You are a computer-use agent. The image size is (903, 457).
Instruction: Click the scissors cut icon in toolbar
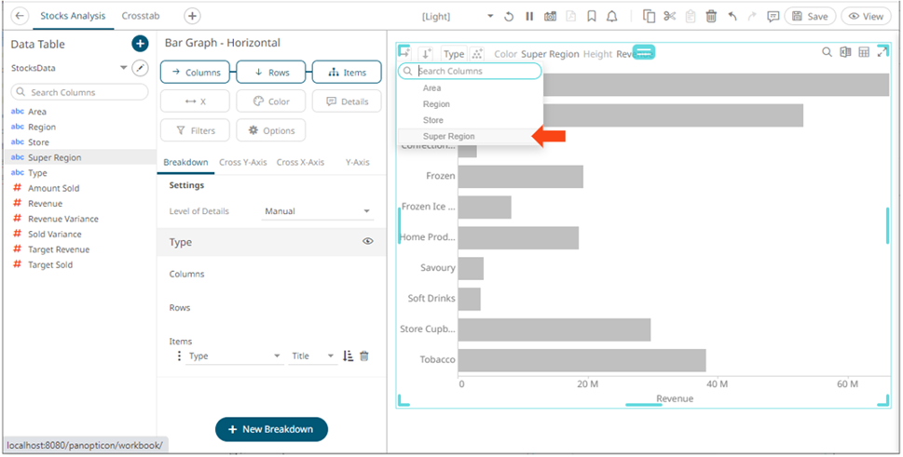(669, 17)
